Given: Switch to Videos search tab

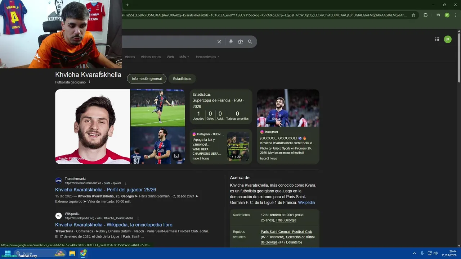Looking at the screenshot, I should pyautogui.click(x=130, y=57).
